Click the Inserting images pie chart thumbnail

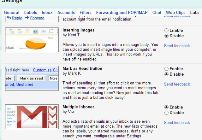coord(32,40)
